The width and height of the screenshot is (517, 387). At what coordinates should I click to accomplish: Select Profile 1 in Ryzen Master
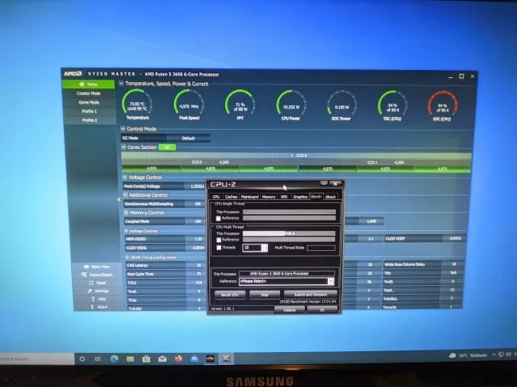coord(89,111)
